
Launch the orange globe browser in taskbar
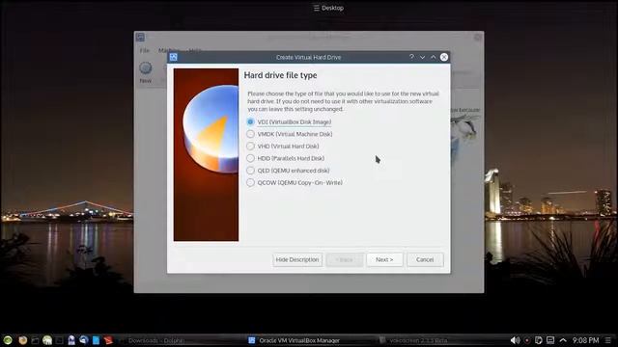(x=23, y=340)
